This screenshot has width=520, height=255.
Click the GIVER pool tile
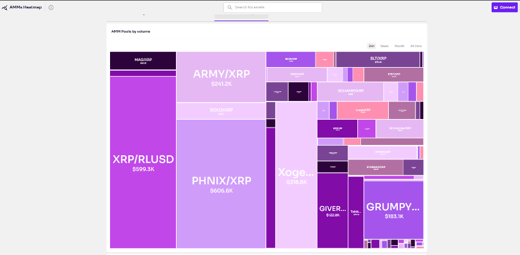coord(333,210)
